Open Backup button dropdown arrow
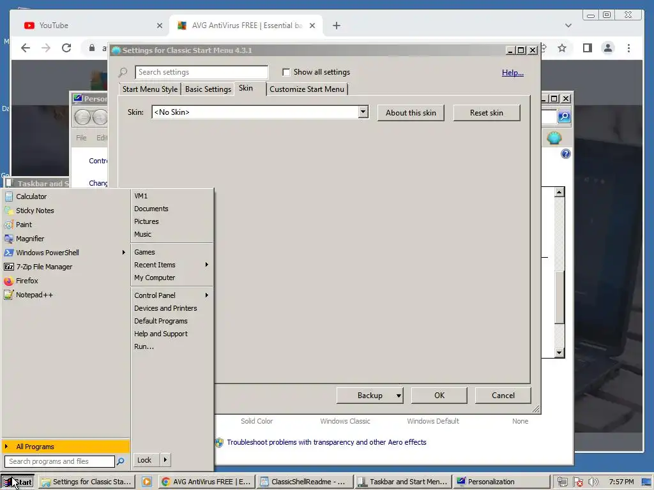 tap(399, 396)
